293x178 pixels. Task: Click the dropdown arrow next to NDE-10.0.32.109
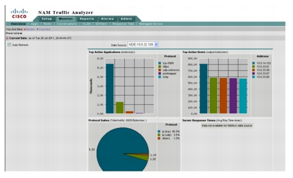coord(156,45)
